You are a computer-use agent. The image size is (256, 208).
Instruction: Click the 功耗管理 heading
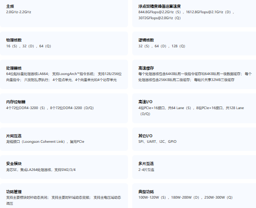point(14,191)
